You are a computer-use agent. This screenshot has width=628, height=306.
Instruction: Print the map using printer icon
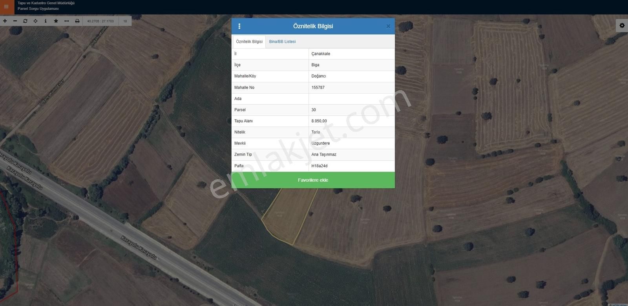(77, 21)
